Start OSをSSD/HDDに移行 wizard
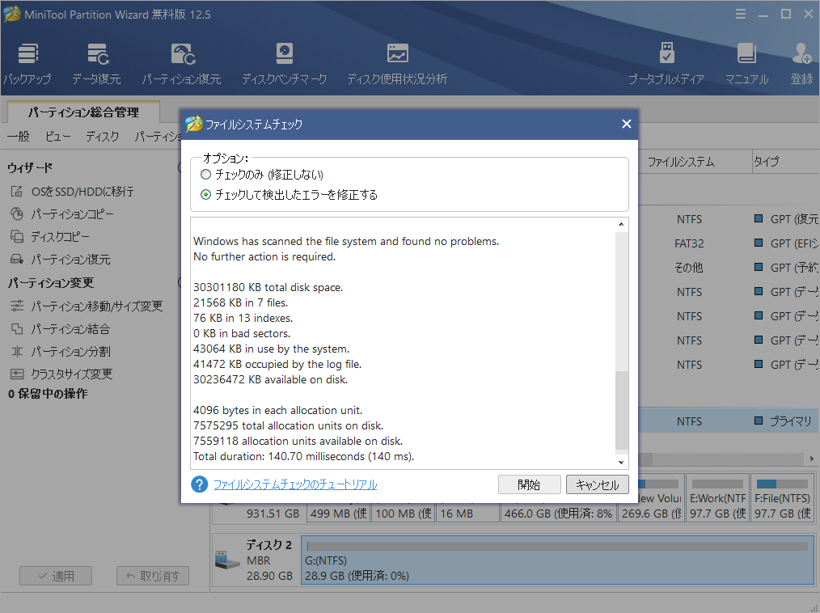 click(72, 192)
